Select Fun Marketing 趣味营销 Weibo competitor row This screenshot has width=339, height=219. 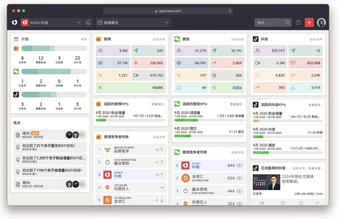coord(131,162)
